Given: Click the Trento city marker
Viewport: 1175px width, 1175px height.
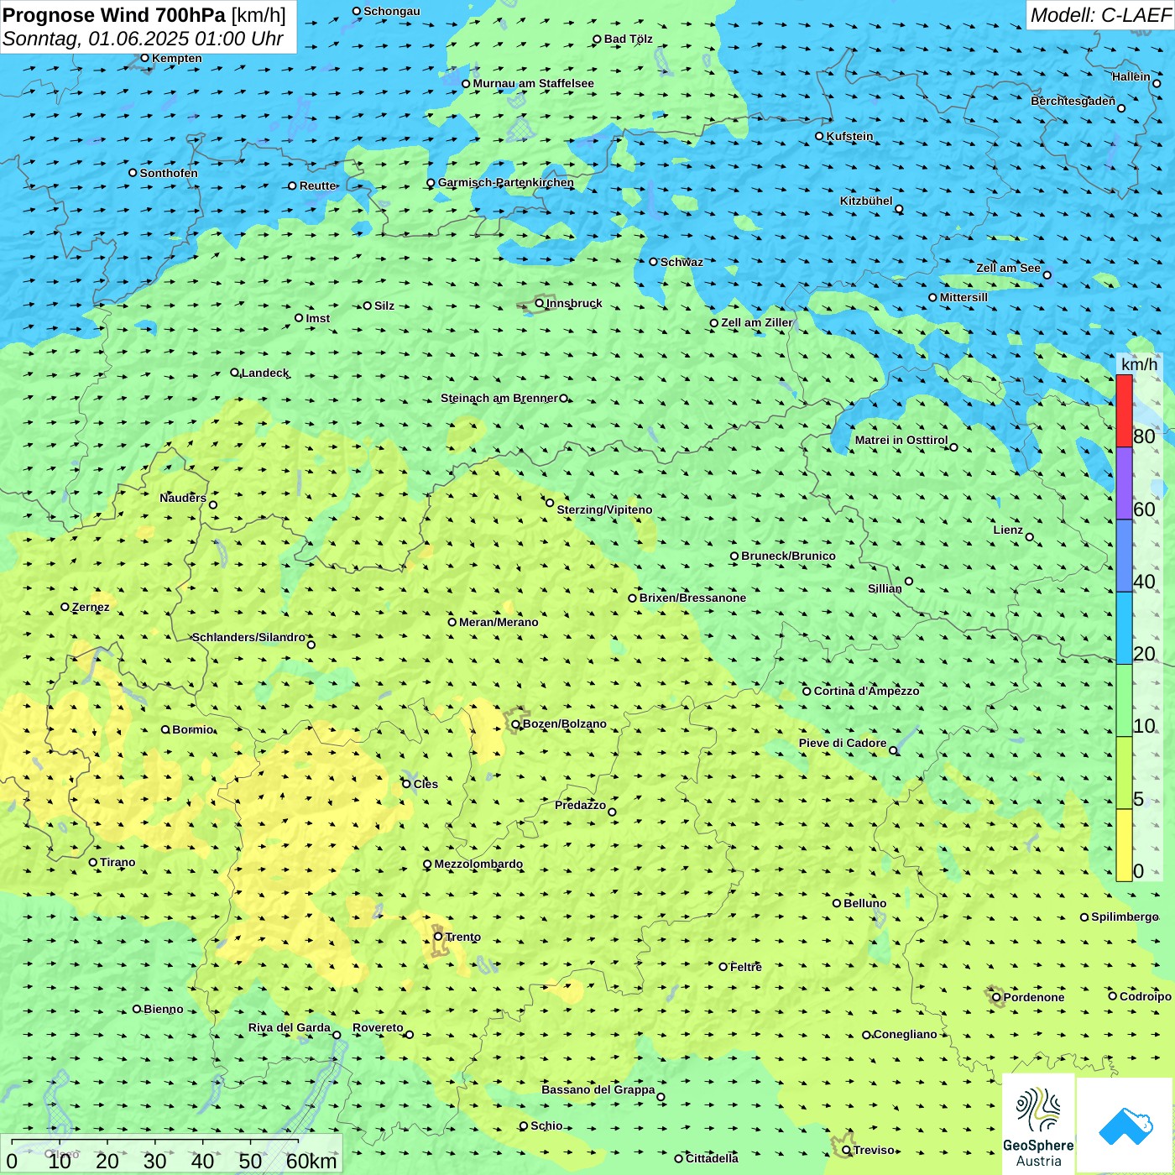Looking at the screenshot, I should click(x=438, y=937).
